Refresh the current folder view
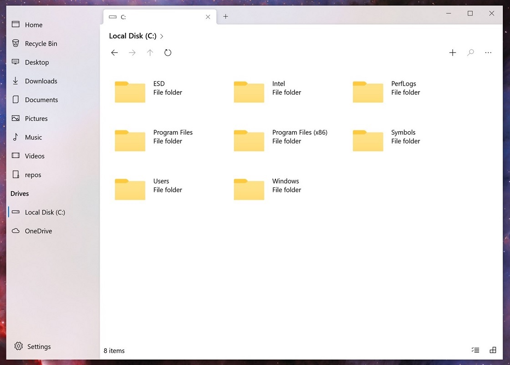Viewport: 510px width, 365px height. (168, 52)
